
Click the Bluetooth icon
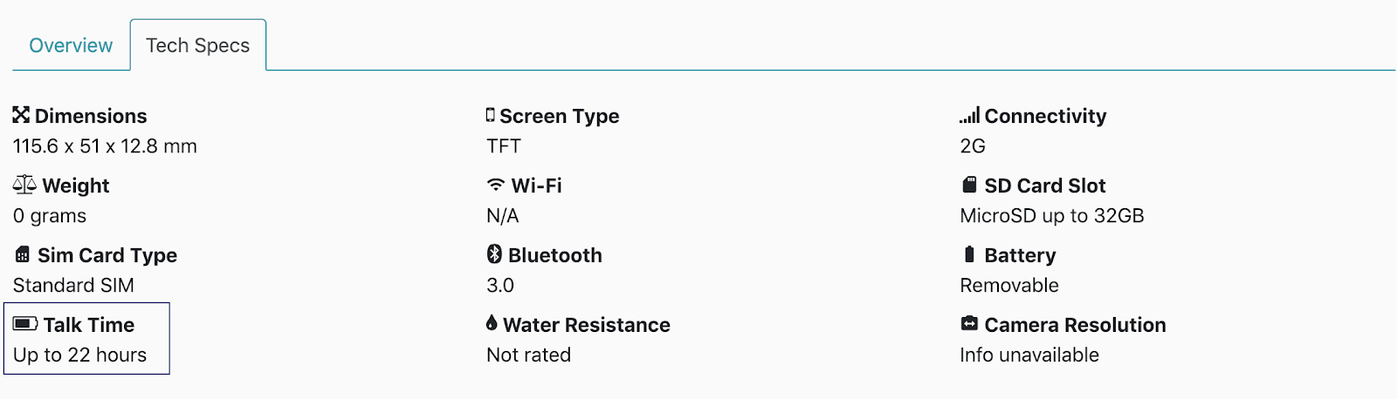(x=494, y=254)
